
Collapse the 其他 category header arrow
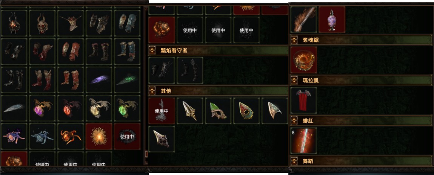point(152,91)
